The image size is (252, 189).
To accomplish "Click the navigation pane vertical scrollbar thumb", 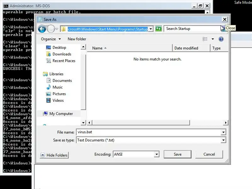I will point(83,82).
